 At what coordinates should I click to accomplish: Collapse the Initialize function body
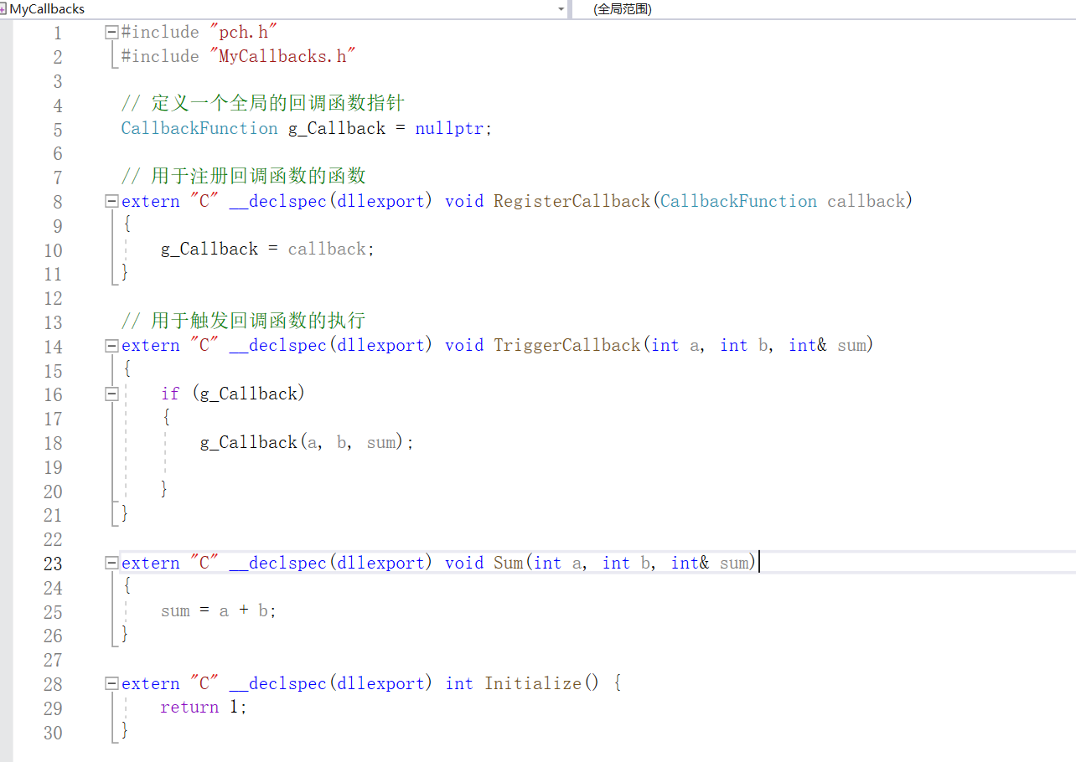(111, 682)
